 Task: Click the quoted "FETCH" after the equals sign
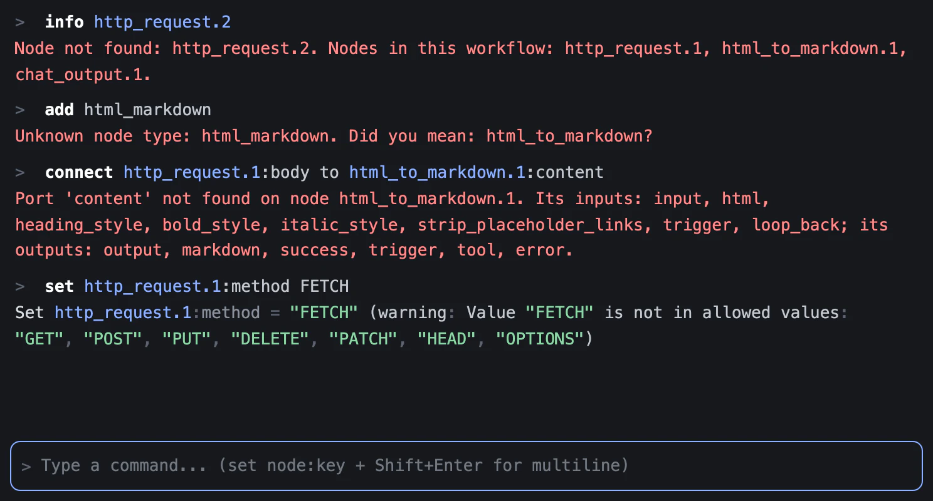(x=324, y=313)
